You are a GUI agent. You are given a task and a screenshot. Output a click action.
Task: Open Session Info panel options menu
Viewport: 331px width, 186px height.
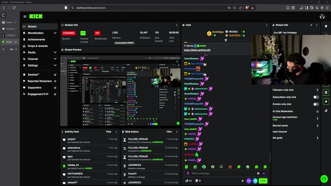[x=177, y=25]
